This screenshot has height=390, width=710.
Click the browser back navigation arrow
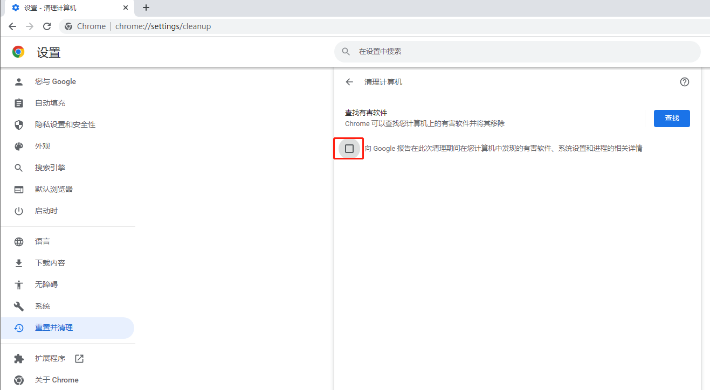12,26
